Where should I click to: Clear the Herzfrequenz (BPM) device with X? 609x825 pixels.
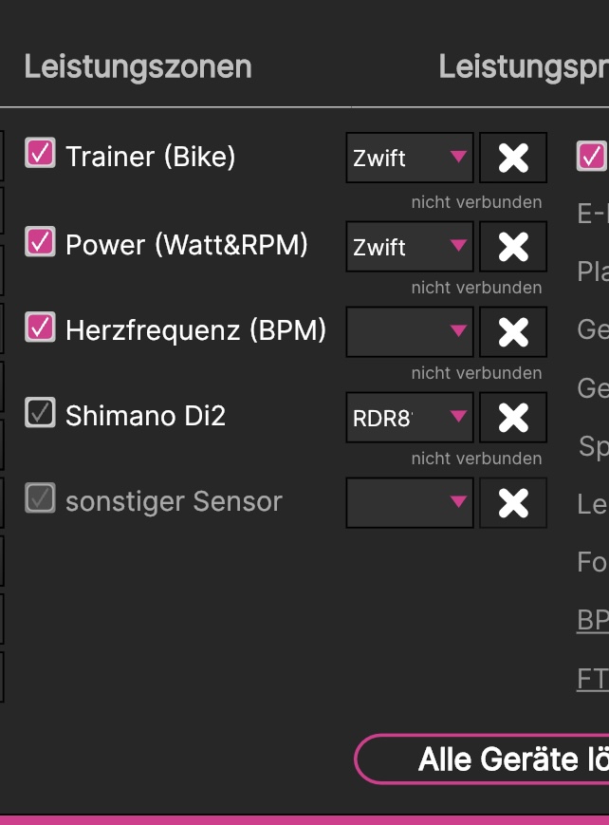pyautogui.click(x=513, y=331)
